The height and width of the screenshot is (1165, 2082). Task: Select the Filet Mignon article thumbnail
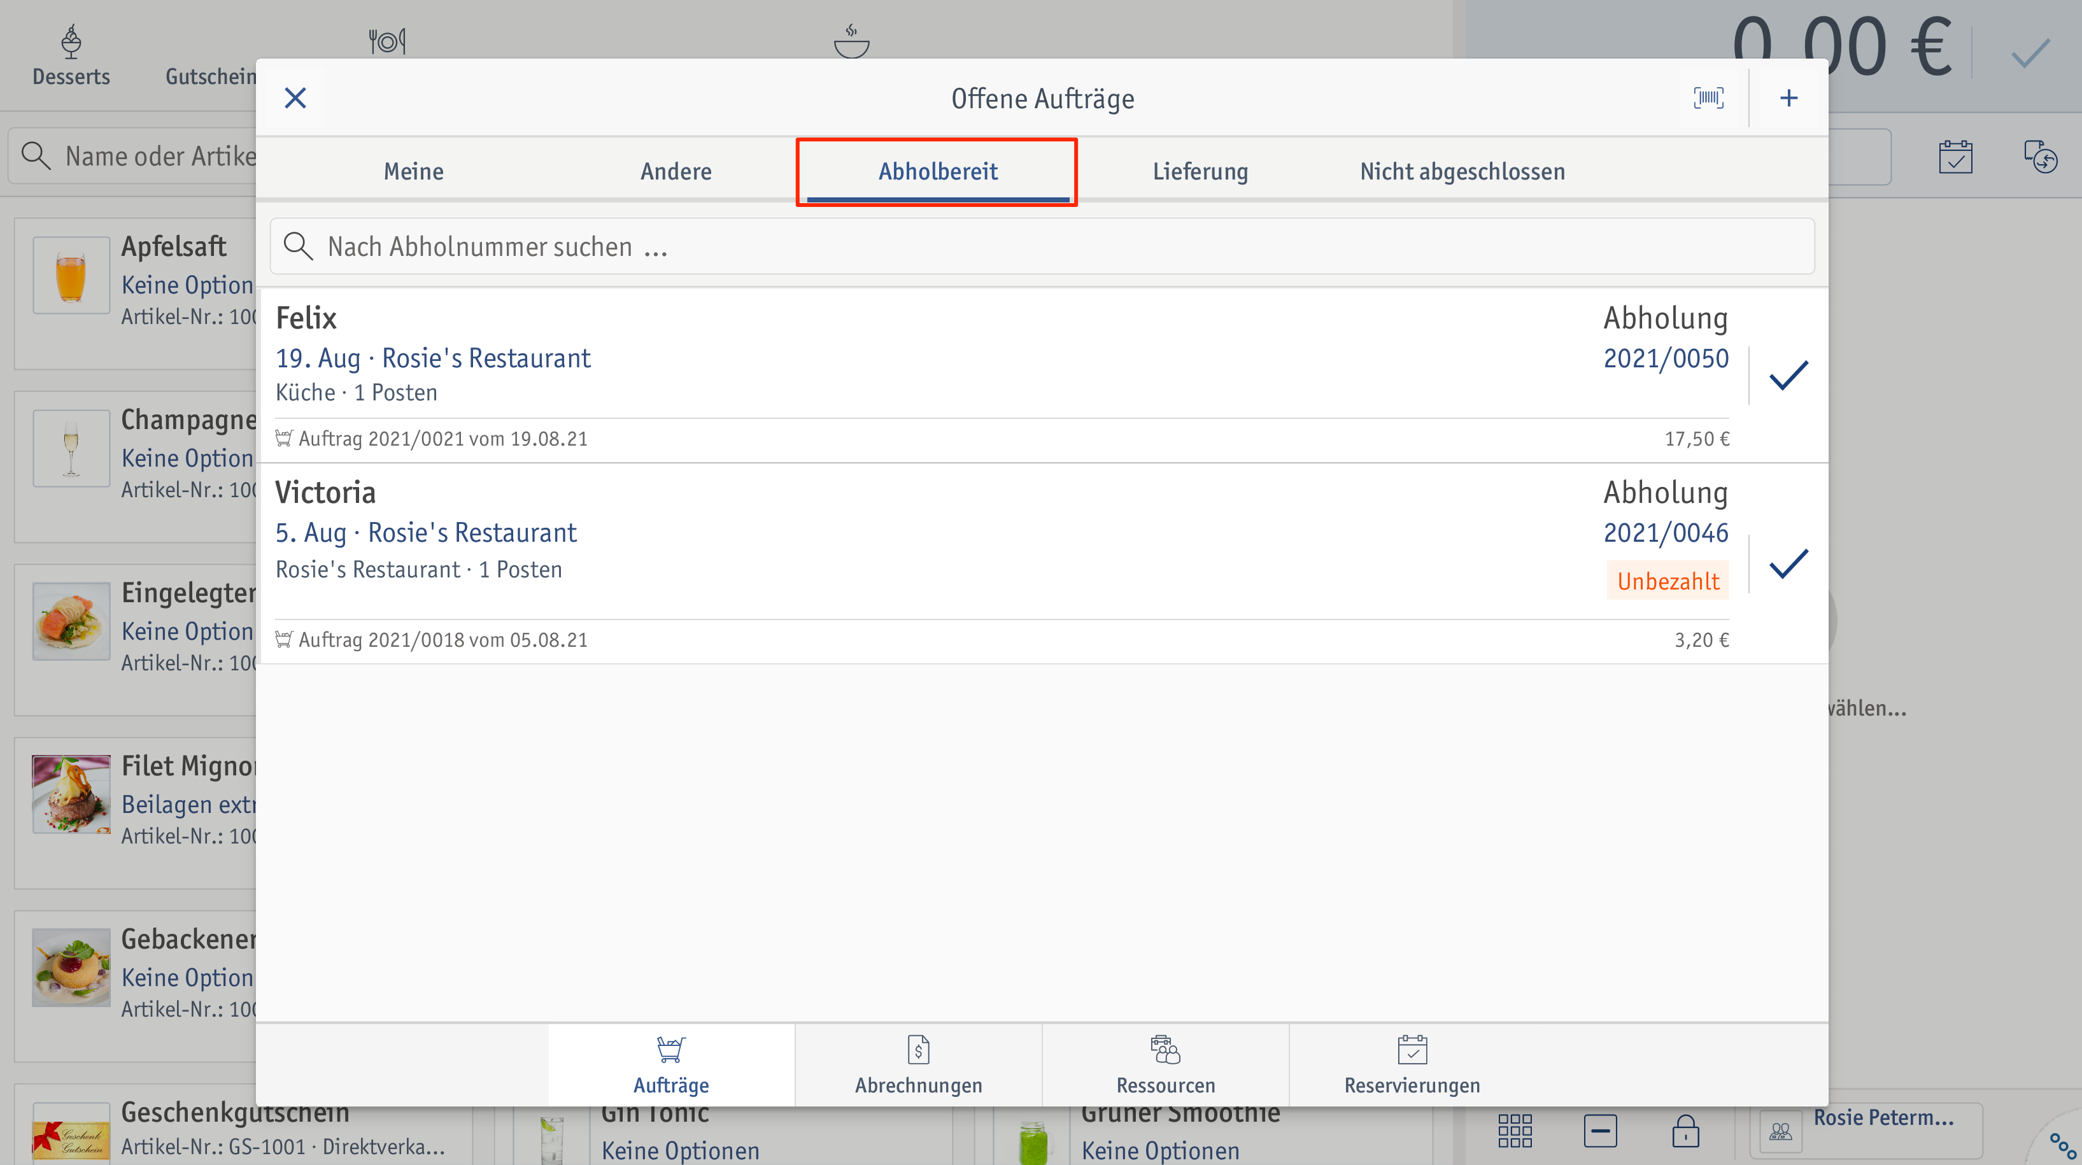(x=71, y=794)
